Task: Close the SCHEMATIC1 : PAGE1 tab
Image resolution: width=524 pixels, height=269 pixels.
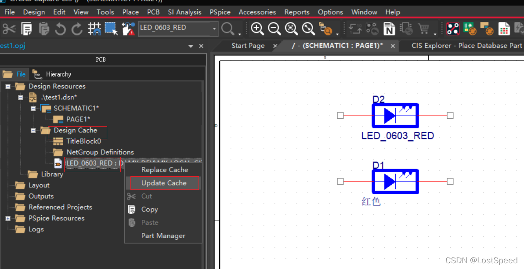Action: 392,46
